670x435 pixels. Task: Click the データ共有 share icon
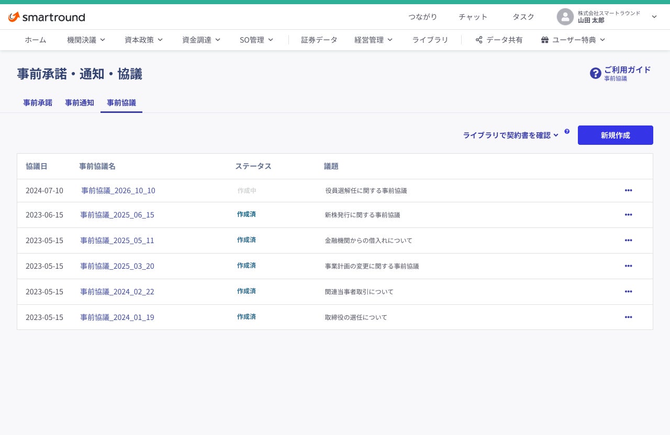[479, 40]
